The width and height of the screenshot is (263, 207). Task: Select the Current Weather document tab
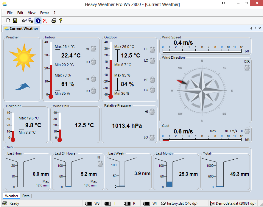click(x=22, y=29)
